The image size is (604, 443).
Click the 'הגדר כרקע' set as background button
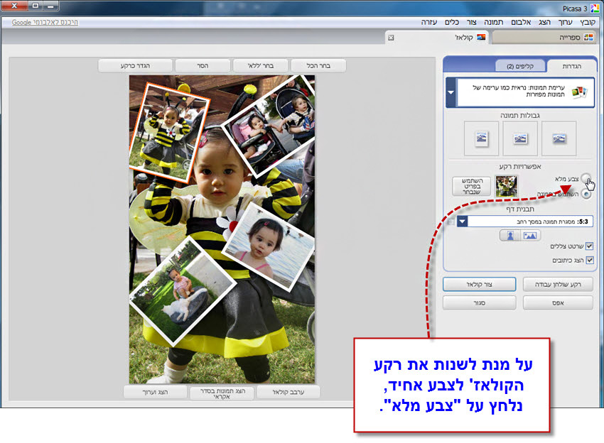point(135,66)
